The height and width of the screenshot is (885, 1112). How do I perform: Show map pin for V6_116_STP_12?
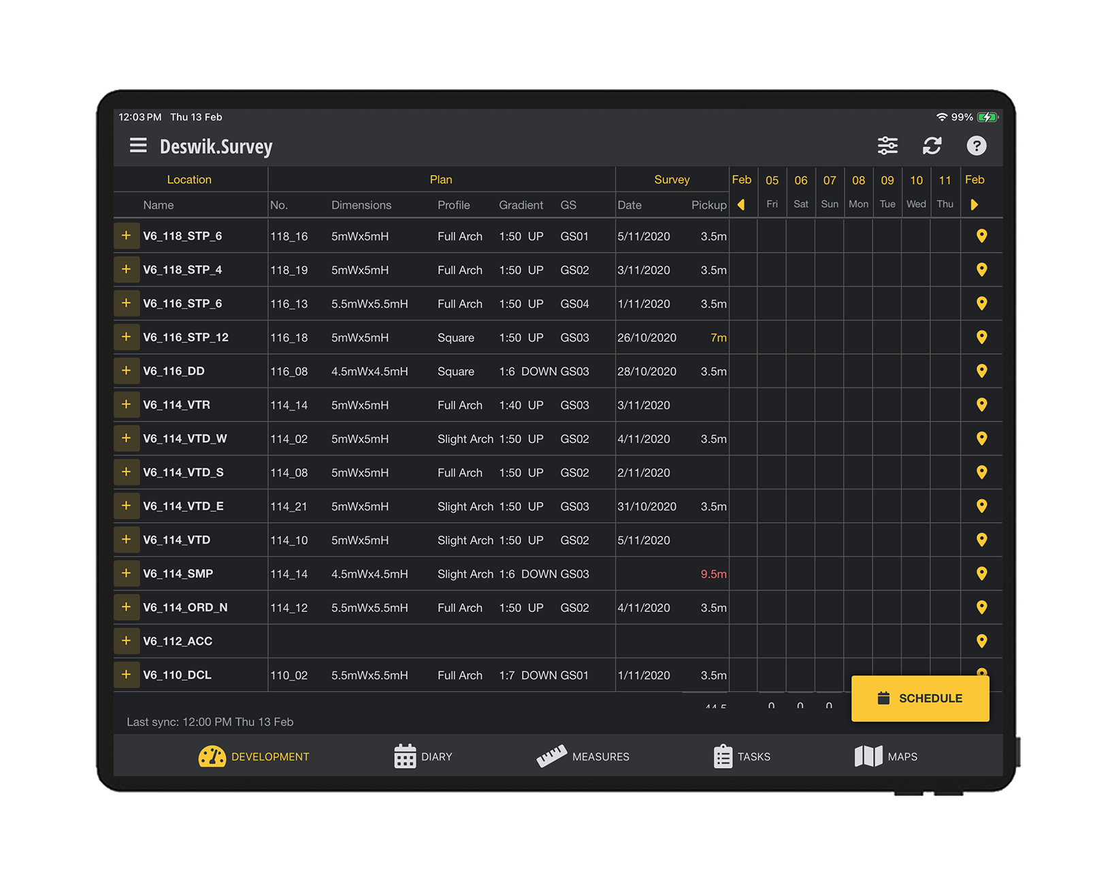point(981,337)
